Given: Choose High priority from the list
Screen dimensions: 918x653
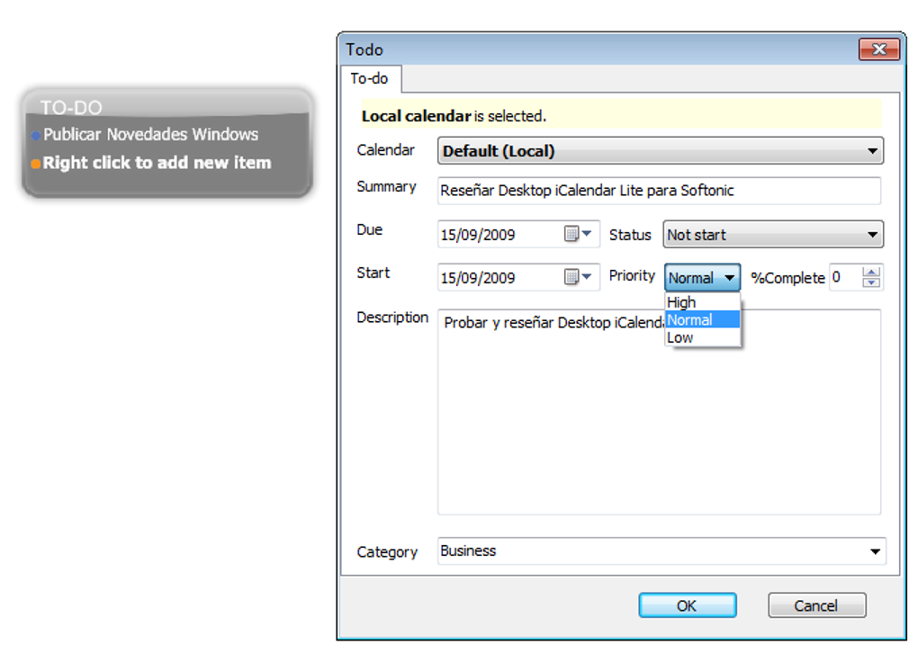Looking at the screenshot, I should 703,302.
